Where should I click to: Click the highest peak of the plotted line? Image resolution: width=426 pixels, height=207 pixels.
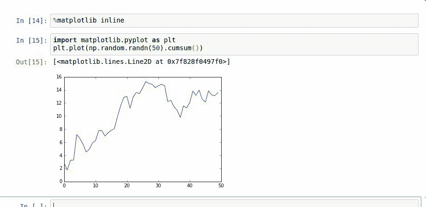click(146, 82)
